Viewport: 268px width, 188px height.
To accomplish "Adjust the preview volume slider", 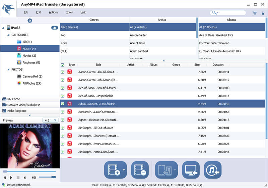I will [x=47, y=177].
